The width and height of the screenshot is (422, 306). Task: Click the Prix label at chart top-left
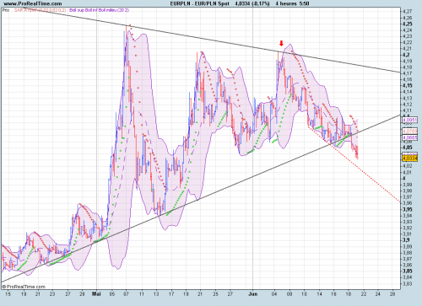click(6, 10)
